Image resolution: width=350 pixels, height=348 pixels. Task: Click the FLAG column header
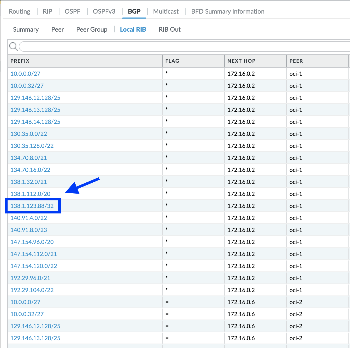172,61
